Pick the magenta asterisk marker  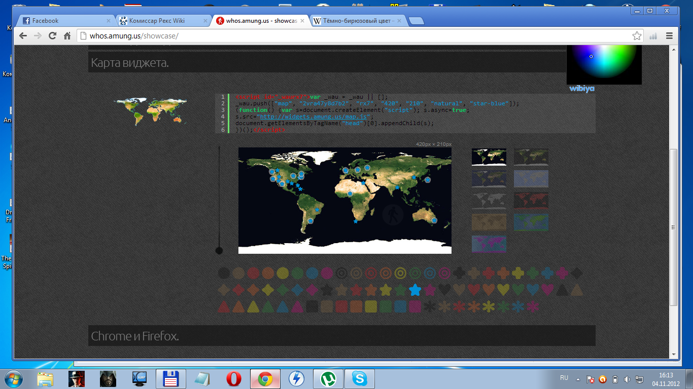coord(533,306)
